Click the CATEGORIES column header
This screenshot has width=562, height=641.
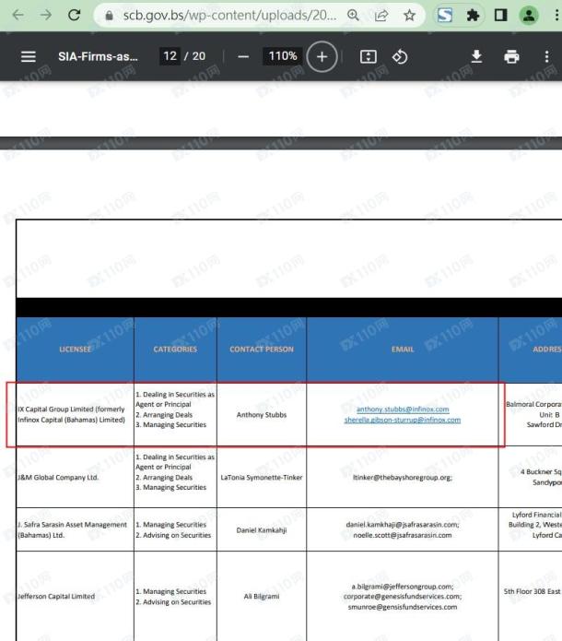175,350
